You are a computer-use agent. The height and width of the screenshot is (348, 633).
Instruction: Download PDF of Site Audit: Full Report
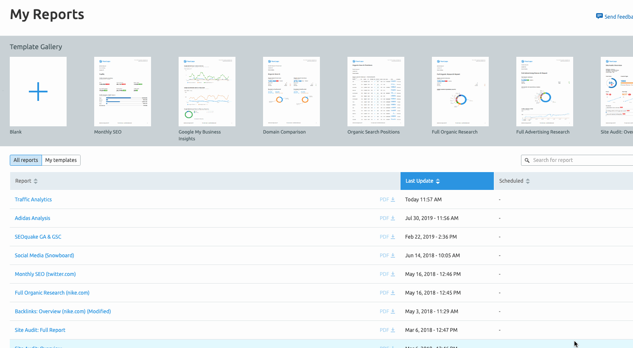point(387,330)
